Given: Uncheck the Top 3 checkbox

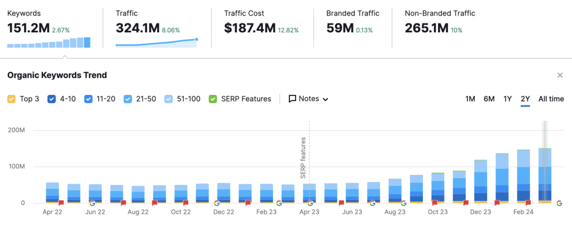Looking at the screenshot, I should click(x=11, y=99).
